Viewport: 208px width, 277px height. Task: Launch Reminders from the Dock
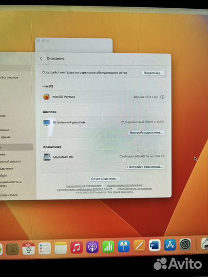tap(45, 248)
